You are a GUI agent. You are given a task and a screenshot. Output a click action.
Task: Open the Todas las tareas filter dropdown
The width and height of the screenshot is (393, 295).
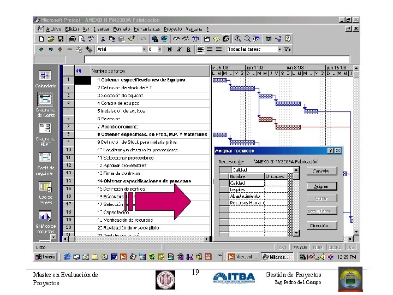pos(279,49)
